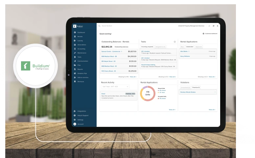Screen dimensions: 255x158
Task: Open the Account avatar icon
Action: [75, 124]
